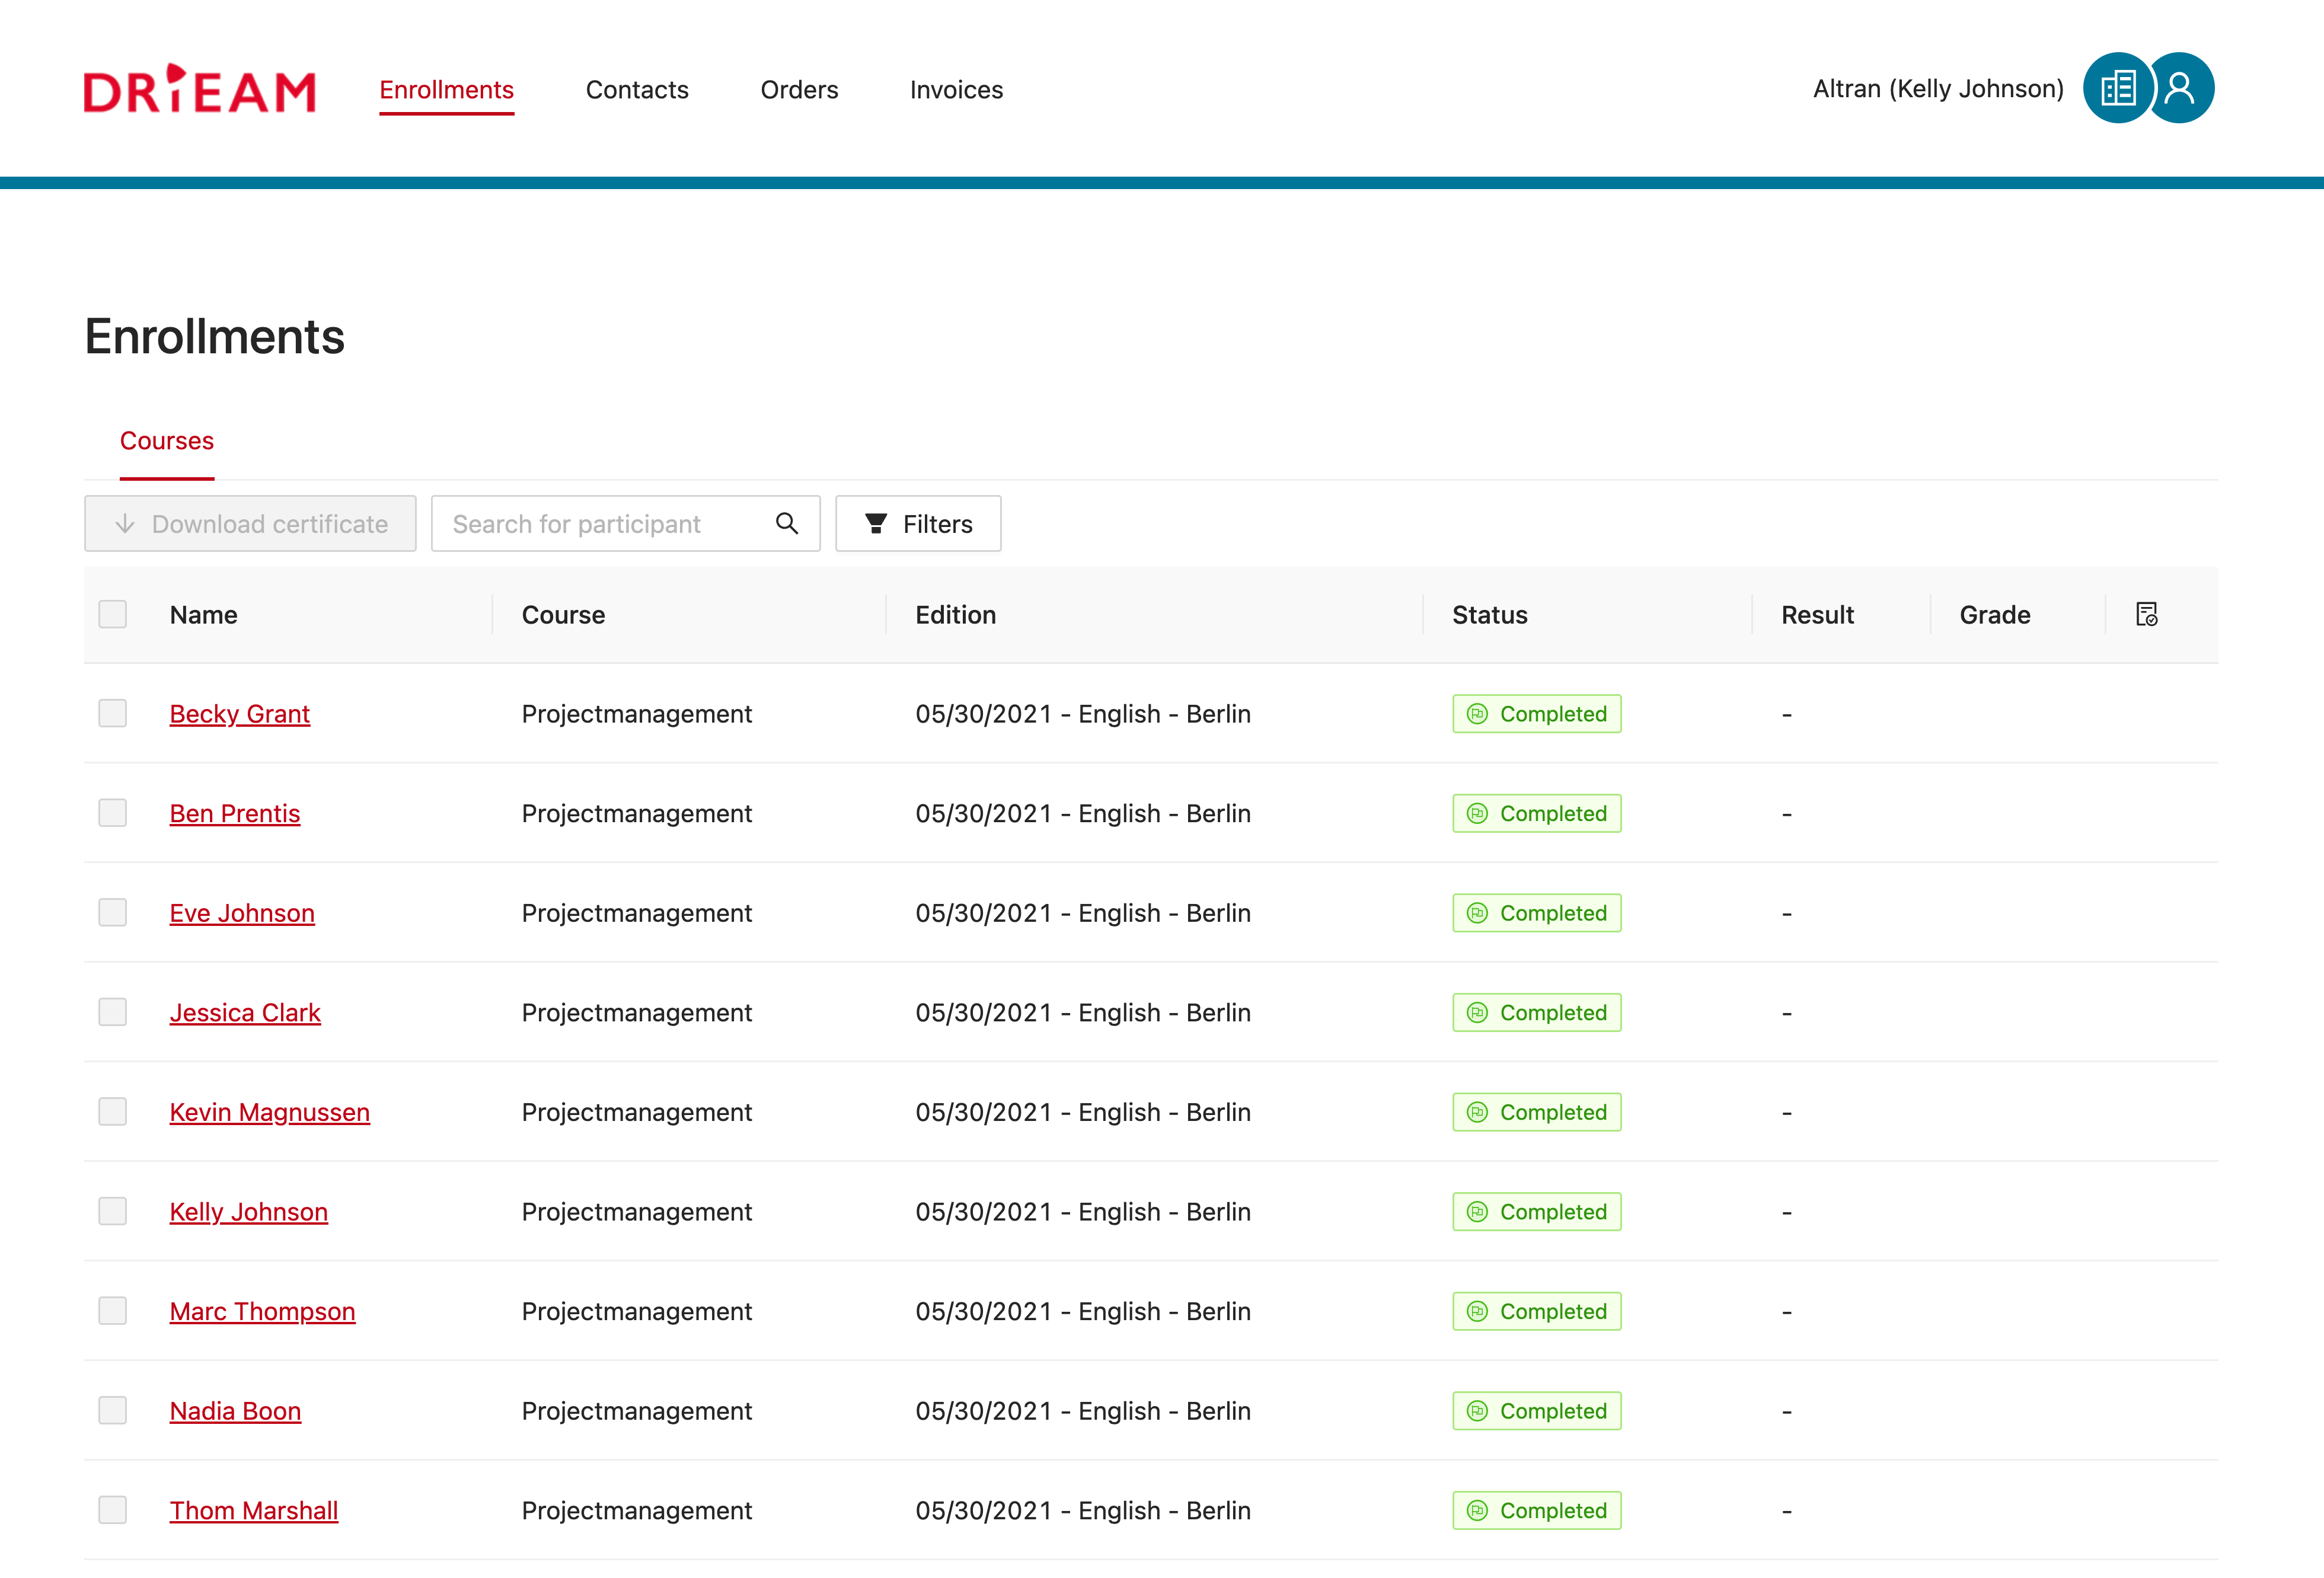Open the Filters dropdown button
Viewport: 2324px width, 1578px height.
pos(918,523)
